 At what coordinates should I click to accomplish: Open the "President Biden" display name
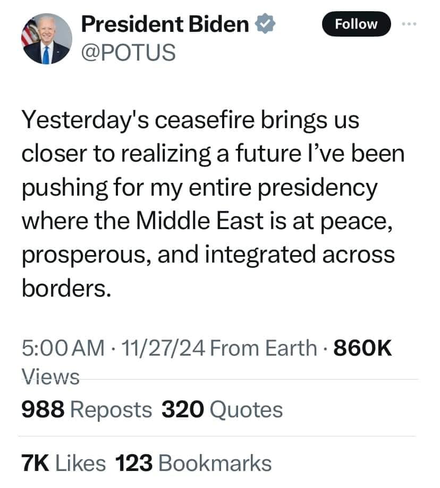[165, 24]
